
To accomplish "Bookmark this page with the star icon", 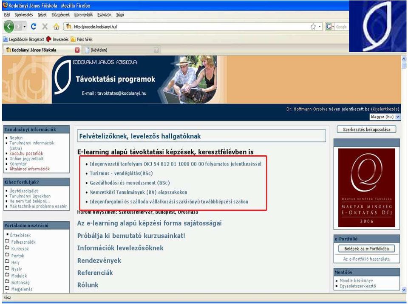I will [x=313, y=26].
